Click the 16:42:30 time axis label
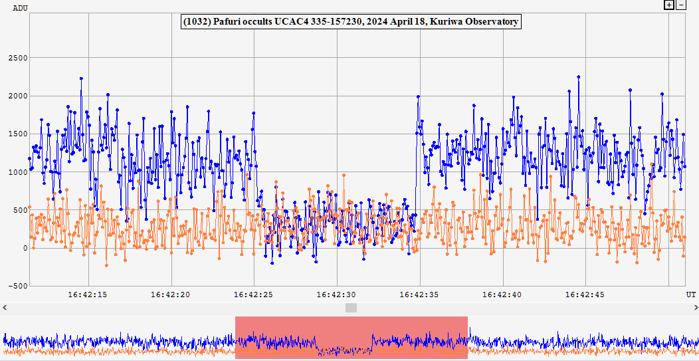 tap(337, 295)
